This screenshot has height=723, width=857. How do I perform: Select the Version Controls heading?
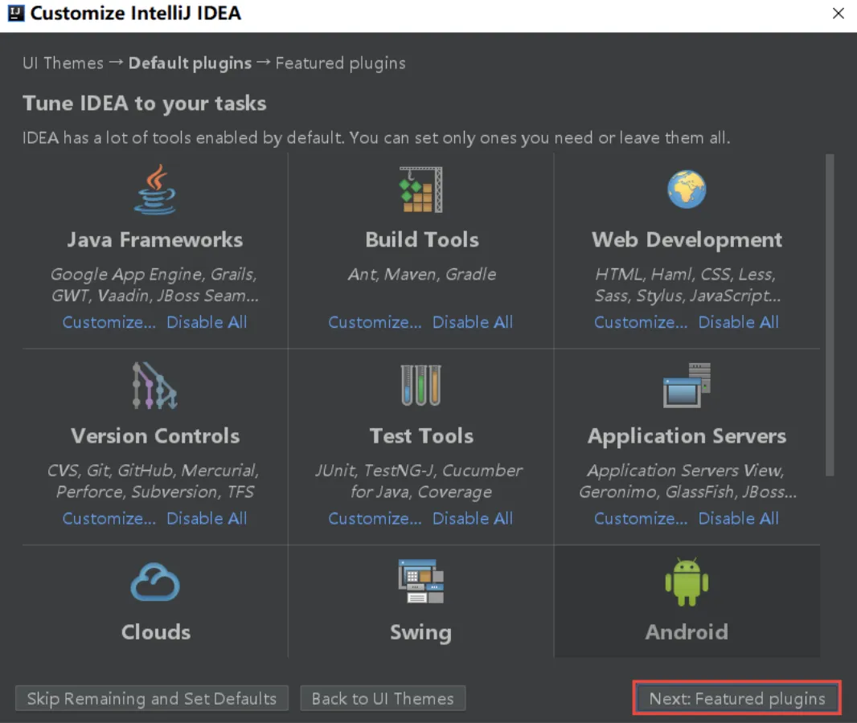tap(155, 435)
